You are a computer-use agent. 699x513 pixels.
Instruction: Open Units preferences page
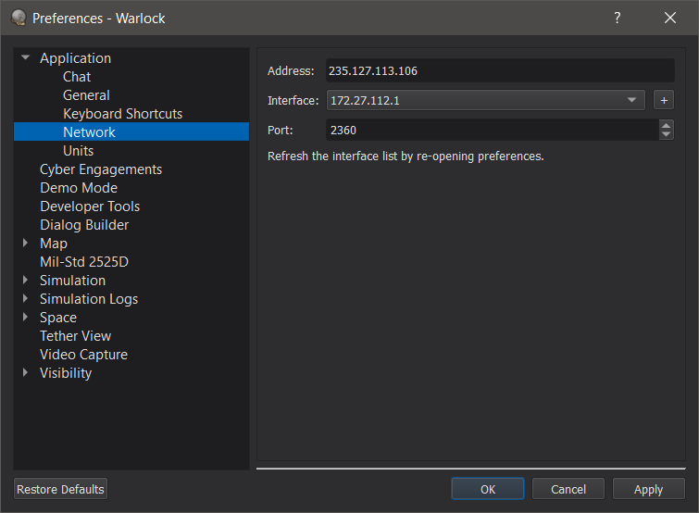(78, 151)
